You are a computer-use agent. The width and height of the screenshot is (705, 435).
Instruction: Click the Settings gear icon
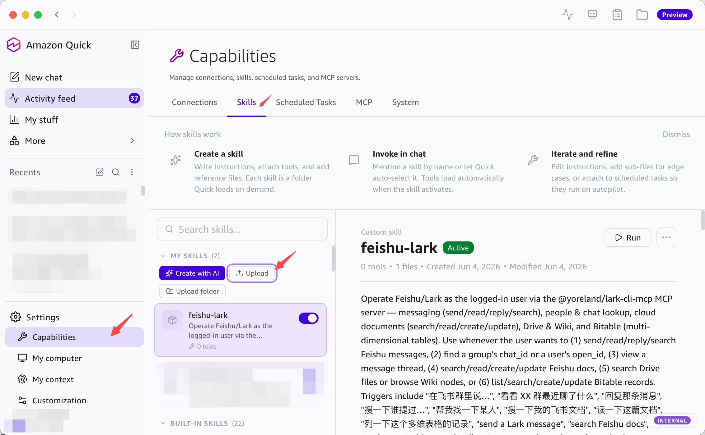pyautogui.click(x=16, y=317)
